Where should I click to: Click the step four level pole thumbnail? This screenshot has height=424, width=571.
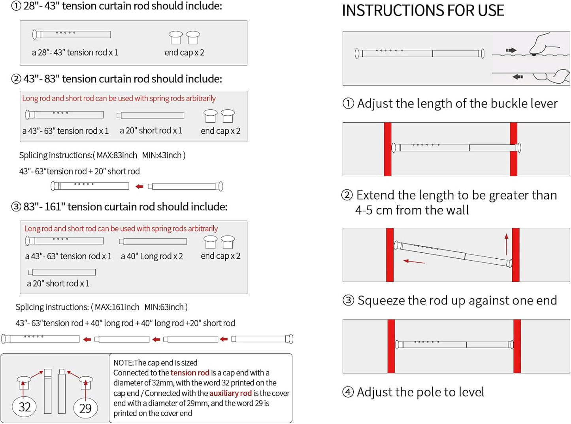456,346
